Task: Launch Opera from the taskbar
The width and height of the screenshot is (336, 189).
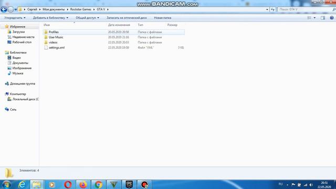Action: click(x=68, y=184)
